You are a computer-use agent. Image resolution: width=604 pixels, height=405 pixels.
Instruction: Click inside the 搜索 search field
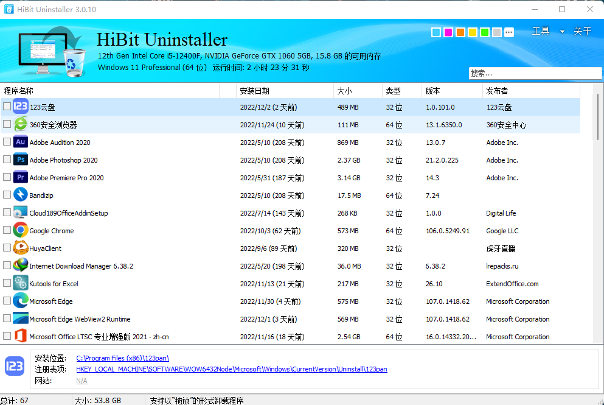(x=535, y=72)
